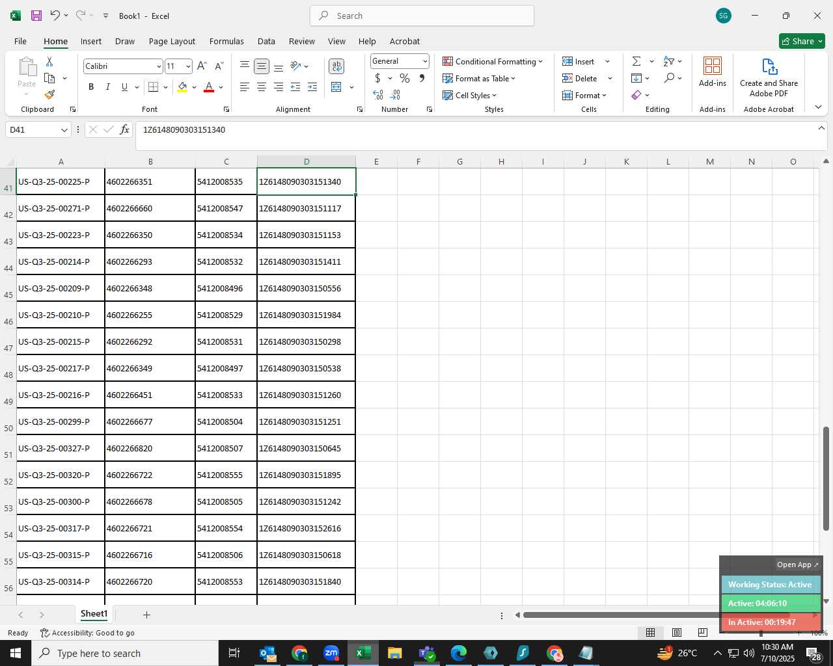The width and height of the screenshot is (833, 666).
Task: Toggle Underline formatting
Action: [124, 87]
